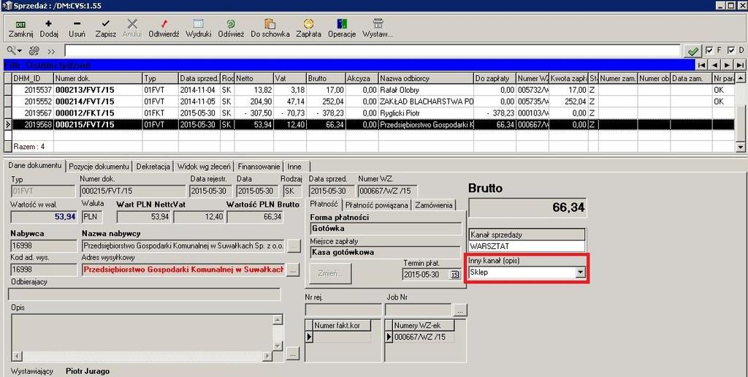The width and height of the screenshot is (748, 377).
Task: Select row 000213/FVT/15
Action: click(x=370, y=90)
